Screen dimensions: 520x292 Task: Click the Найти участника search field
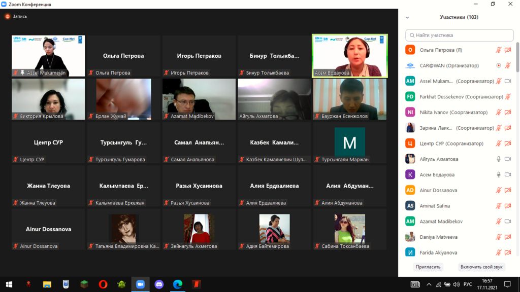tap(460, 35)
